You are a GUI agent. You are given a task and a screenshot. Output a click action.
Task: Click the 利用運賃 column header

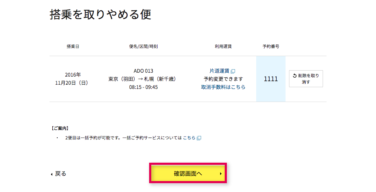[x=223, y=47]
